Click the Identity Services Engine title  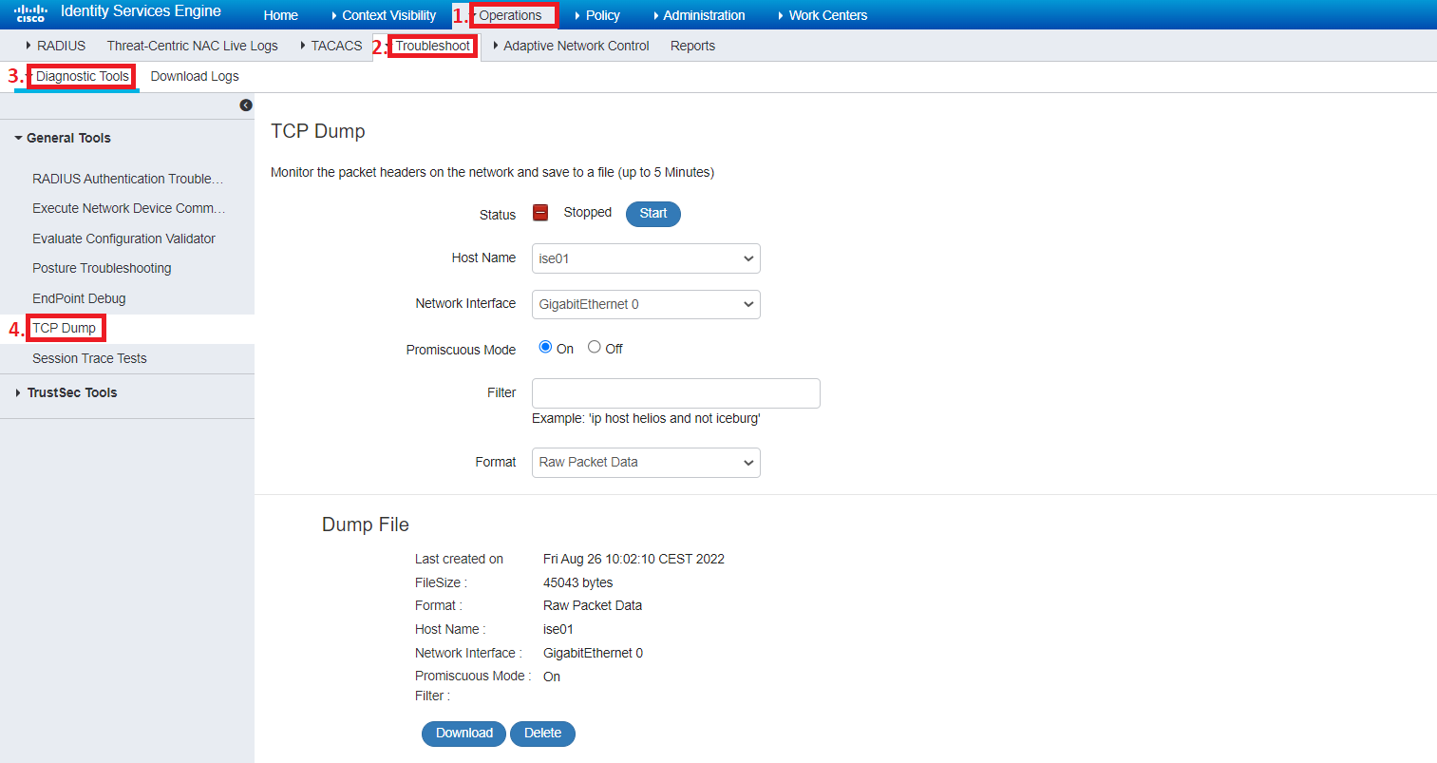click(141, 11)
